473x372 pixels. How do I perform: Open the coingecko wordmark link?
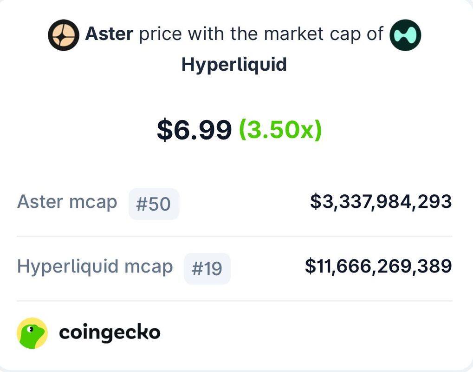[110, 333]
